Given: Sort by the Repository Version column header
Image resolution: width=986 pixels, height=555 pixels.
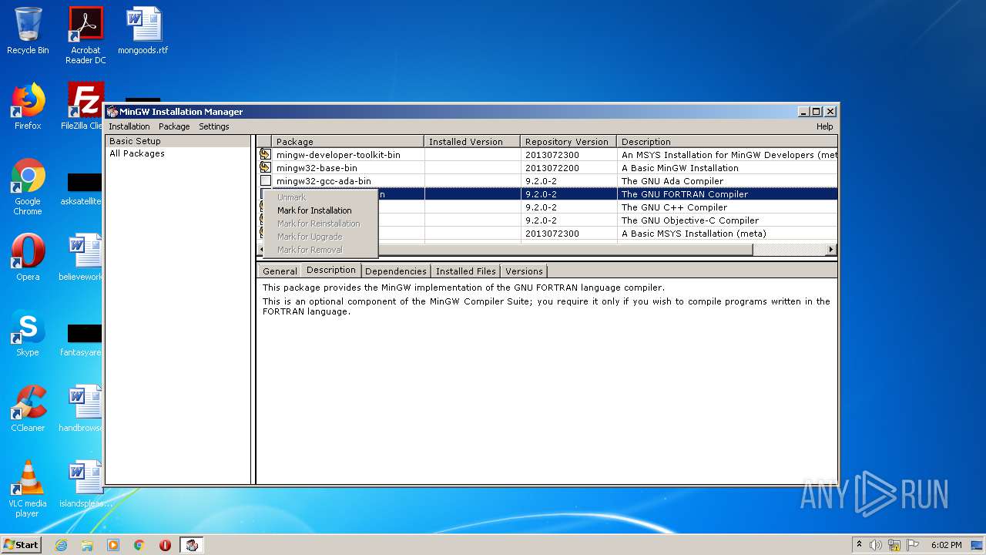Looking at the screenshot, I should click(x=568, y=142).
